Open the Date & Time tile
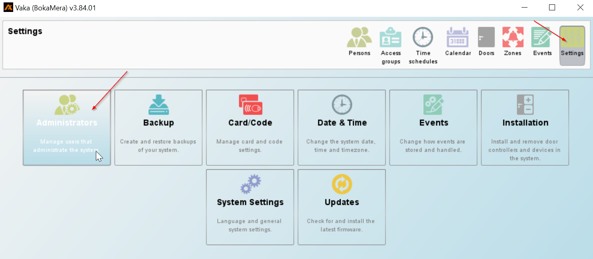593x259 pixels. tap(342, 128)
